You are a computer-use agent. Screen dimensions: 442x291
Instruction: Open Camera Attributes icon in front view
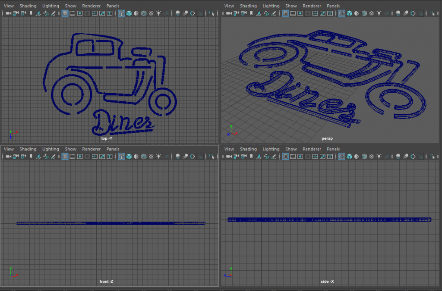[x=23, y=156]
